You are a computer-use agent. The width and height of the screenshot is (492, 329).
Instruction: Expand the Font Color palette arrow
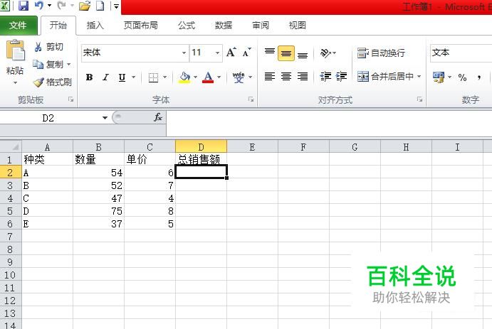219,77
